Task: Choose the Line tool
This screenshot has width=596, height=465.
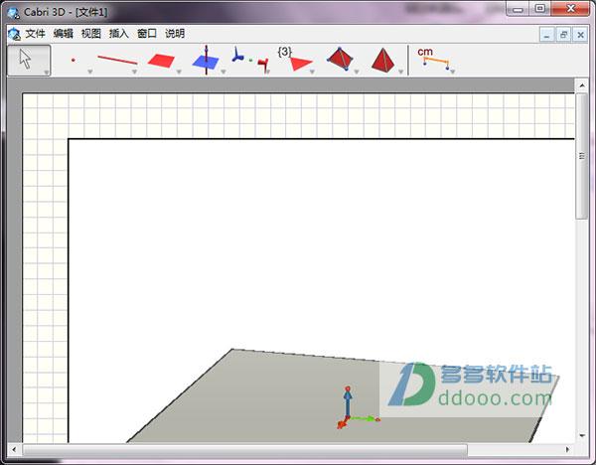Action: pyautogui.click(x=117, y=60)
